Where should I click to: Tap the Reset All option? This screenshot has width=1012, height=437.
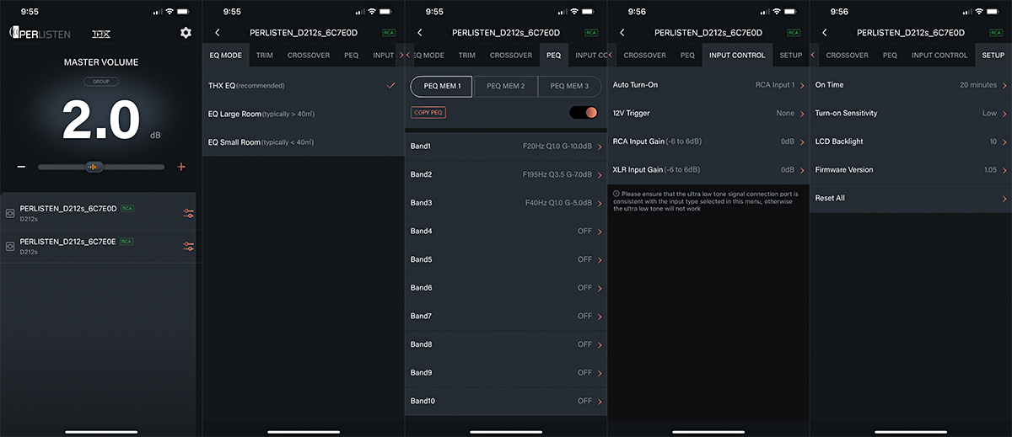point(910,198)
